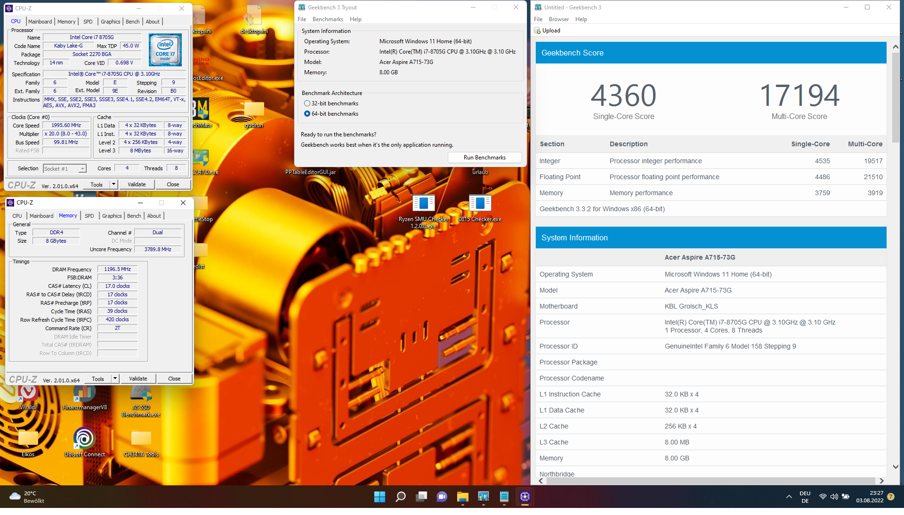This screenshot has height=515, width=904.
Task: Open the gudrun desktop folder
Action: (x=254, y=114)
